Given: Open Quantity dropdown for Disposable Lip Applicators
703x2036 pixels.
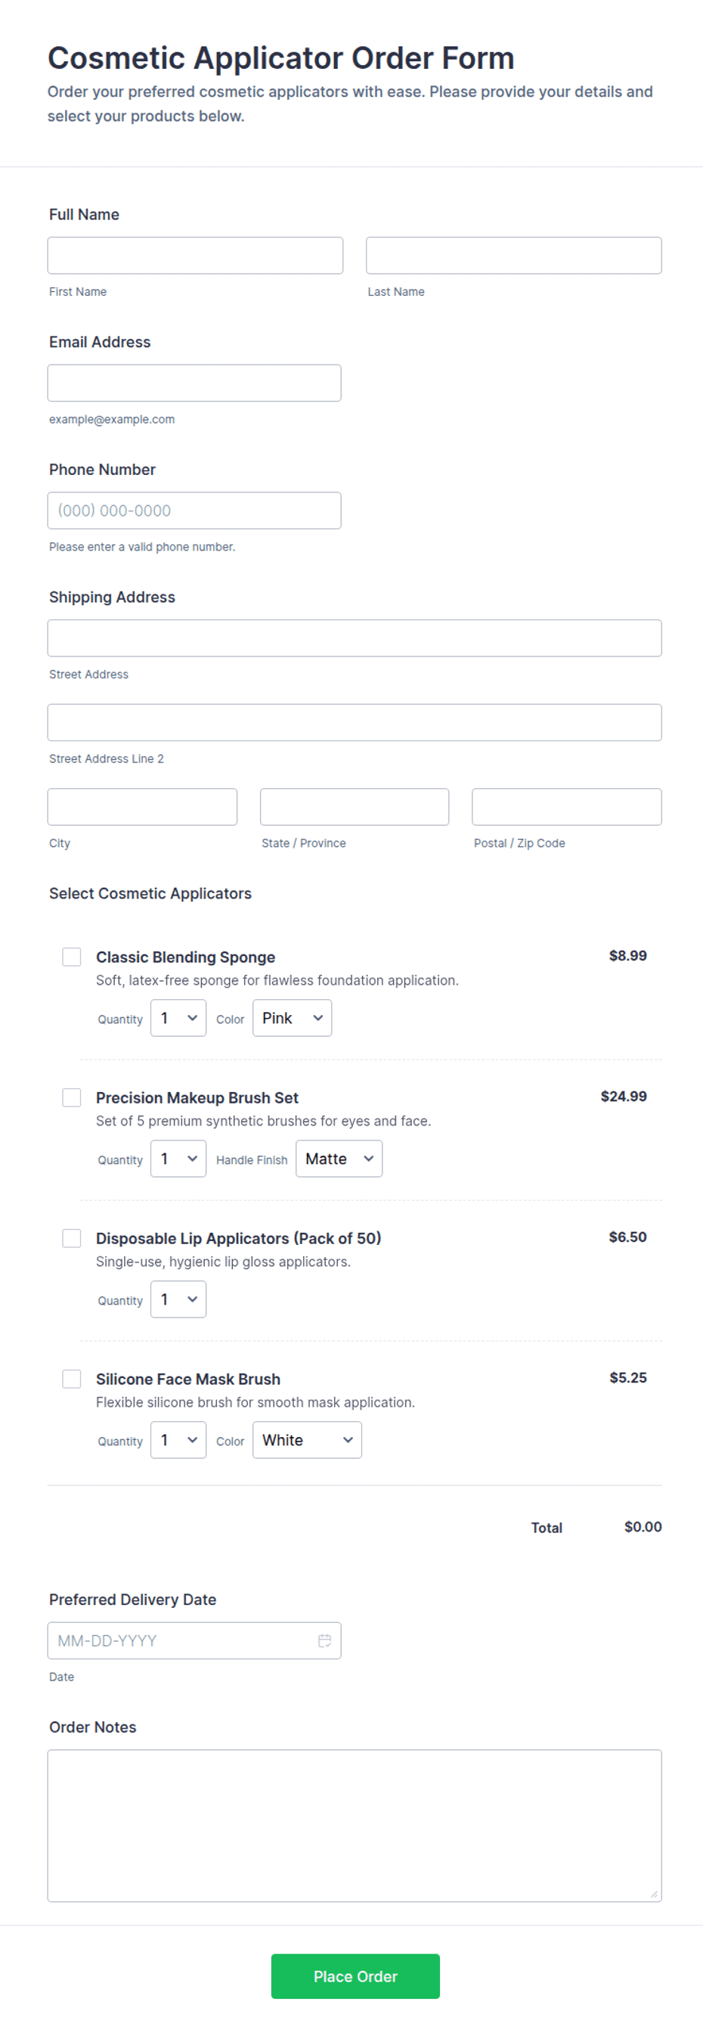Looking at the screenshot, I should tap(178, 1299).
